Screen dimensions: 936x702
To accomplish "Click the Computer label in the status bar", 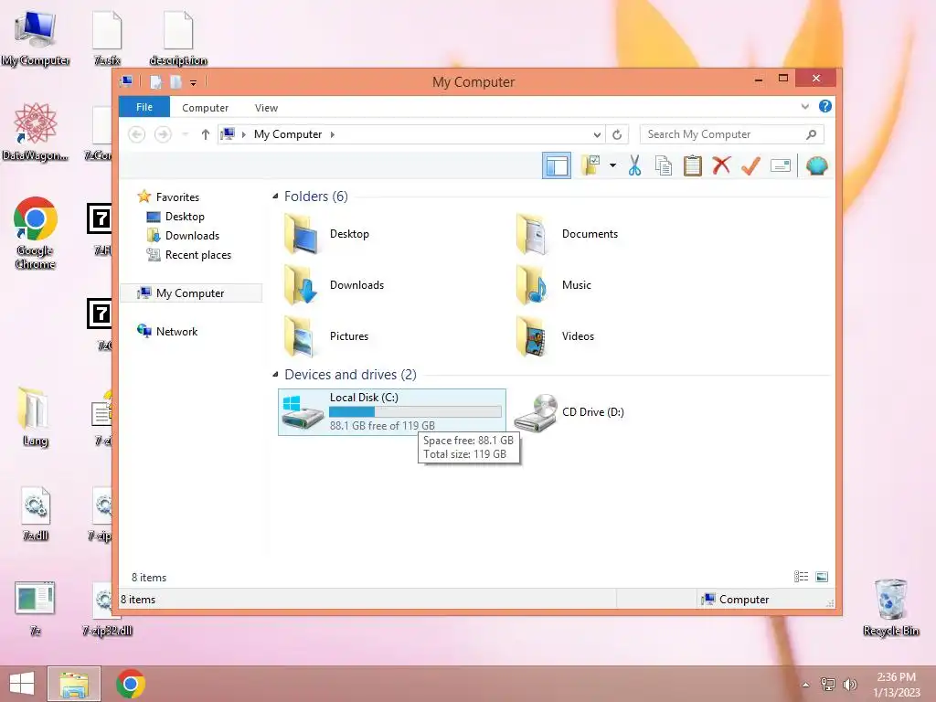I will 744,600.
